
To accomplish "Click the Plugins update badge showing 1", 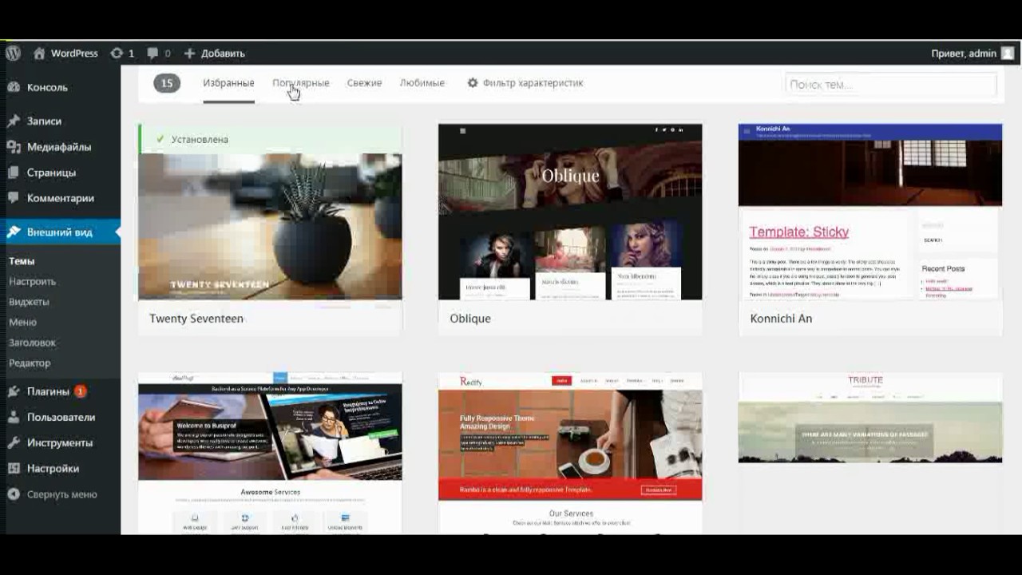I will (80, 391).
